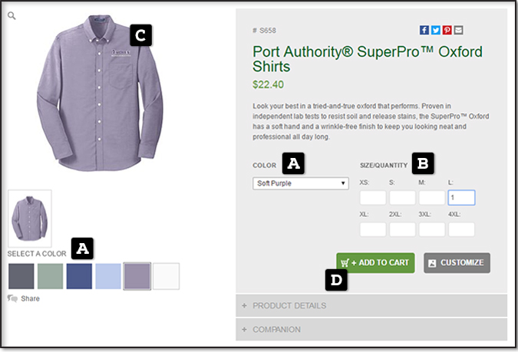The height and width of the screenshot is (352, 518).
Task: Choose the white color swatch
Action: click(166, 276)
